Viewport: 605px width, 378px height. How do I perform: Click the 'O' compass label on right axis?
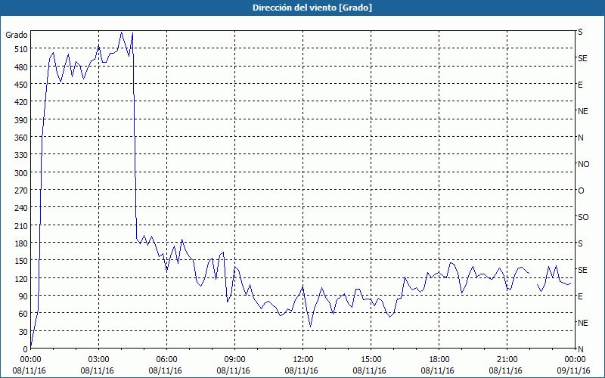581,191
